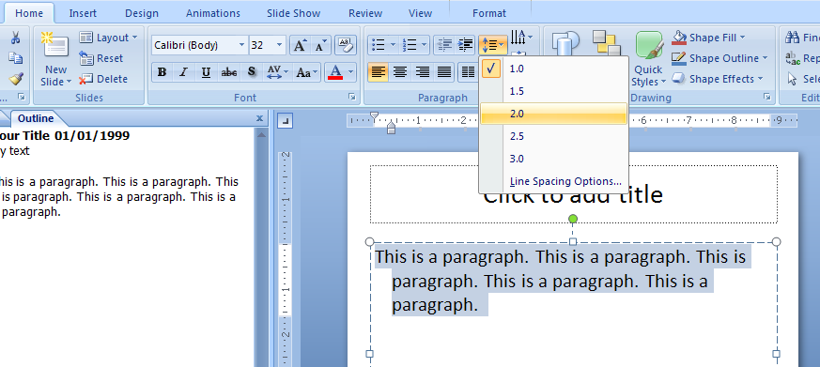Open the Shape Effects dropdown

(717, 79)
